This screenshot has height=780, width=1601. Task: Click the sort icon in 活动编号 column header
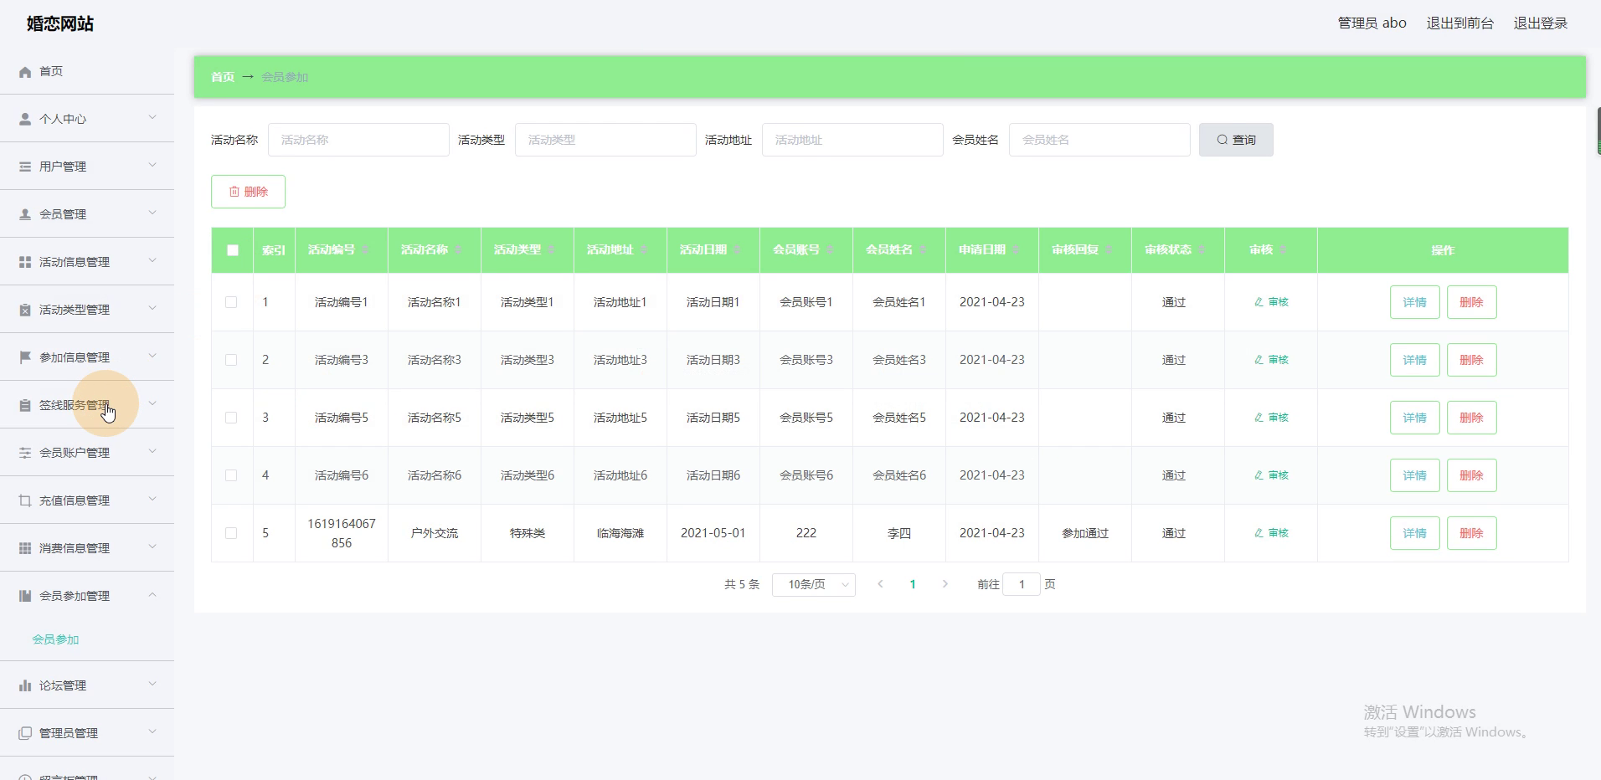click(x=365, y=250)
